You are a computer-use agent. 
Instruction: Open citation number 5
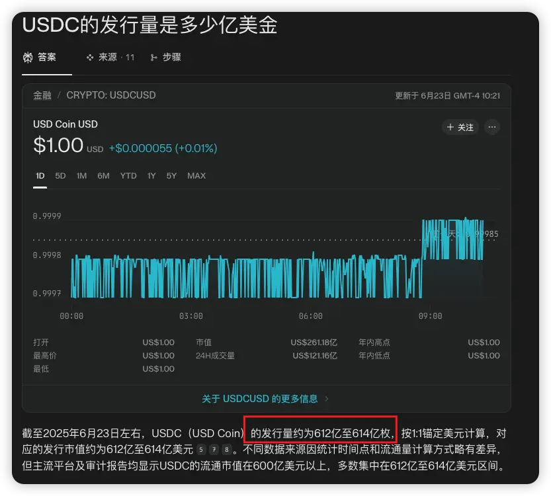[x=201, y=449]
